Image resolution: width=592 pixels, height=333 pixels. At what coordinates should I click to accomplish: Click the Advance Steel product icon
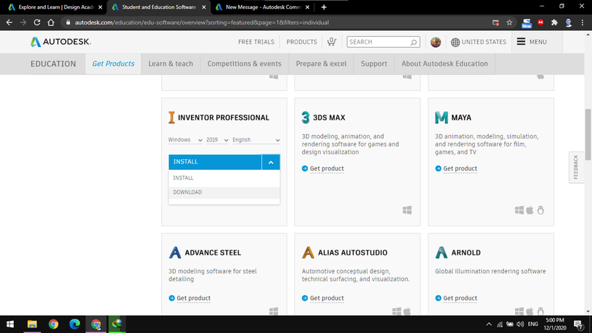coord(175,252)
